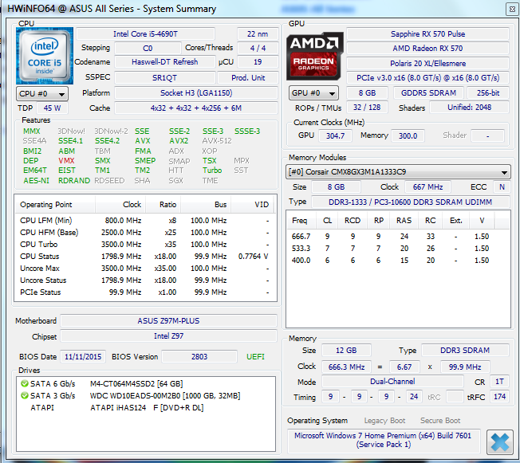Screen dimensions: 520x463
Task: Click the Intel Core i5 logo
Action: click(x=45, y=56)
